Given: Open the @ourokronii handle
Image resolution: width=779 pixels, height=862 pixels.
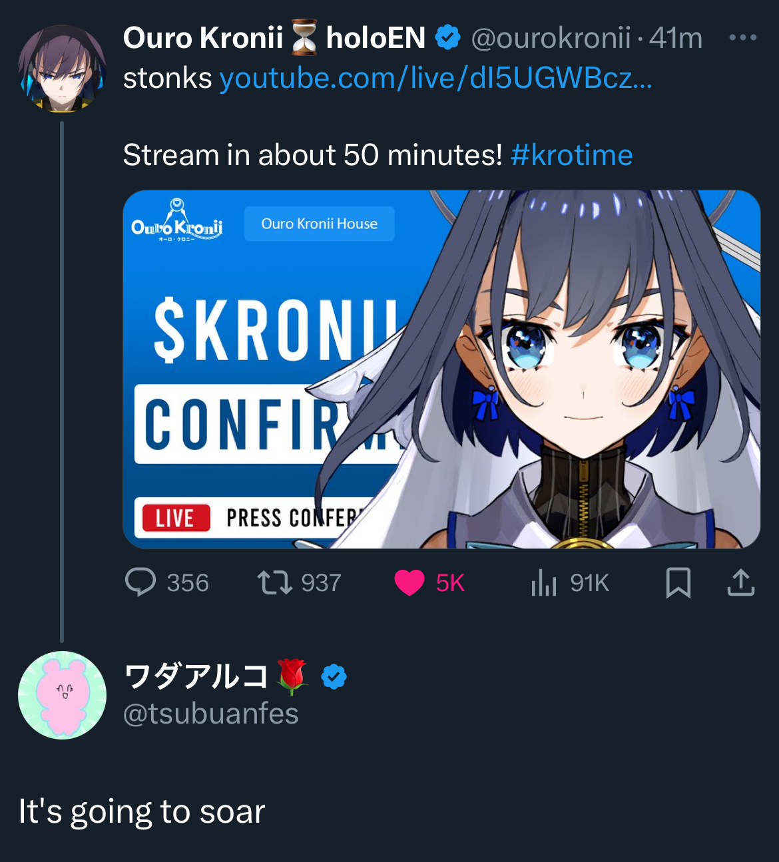Looking at the screenshot, I should (x=551, y=38).
